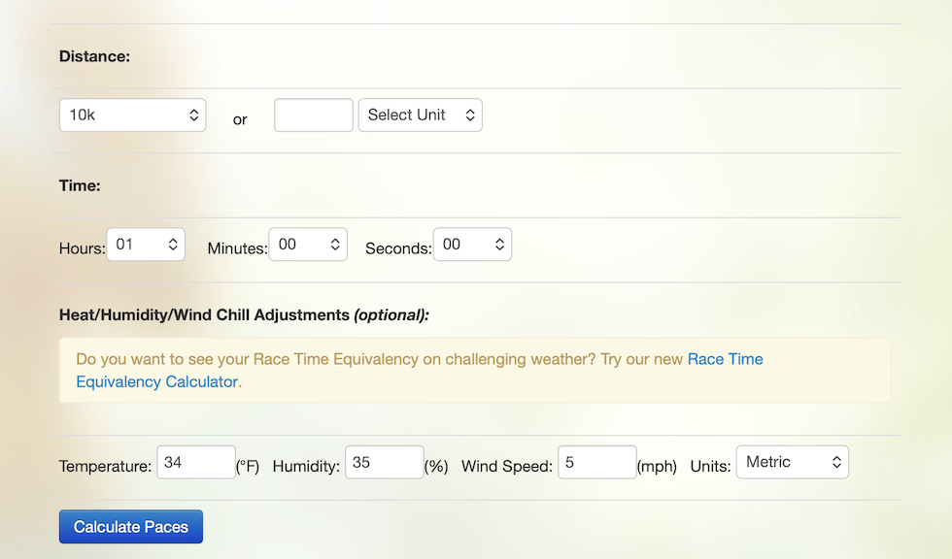This screenshot has height=559, width=952.
Task: Click the custom distance input field
Action: click(313, 115)
